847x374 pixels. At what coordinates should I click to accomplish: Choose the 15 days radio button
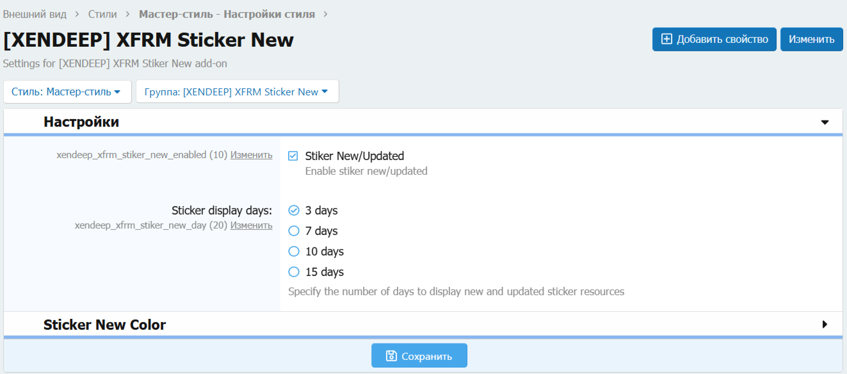pos(294,272)
